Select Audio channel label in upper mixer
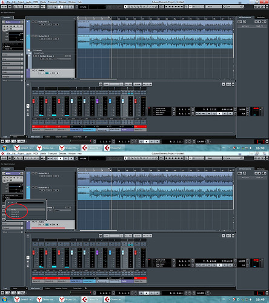 coord(127,130)
